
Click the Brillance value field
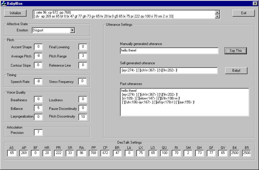pyautogui.click(x=38, y=108)
